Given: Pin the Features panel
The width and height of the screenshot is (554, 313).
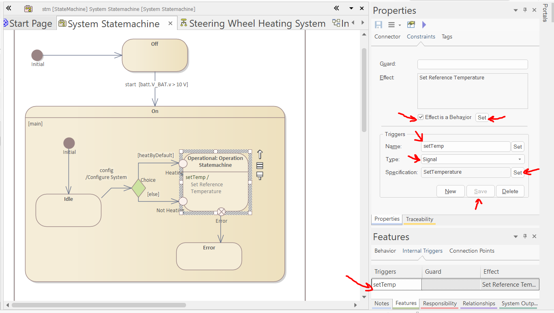Looking at the screenshot, I should tap(525, 236).
